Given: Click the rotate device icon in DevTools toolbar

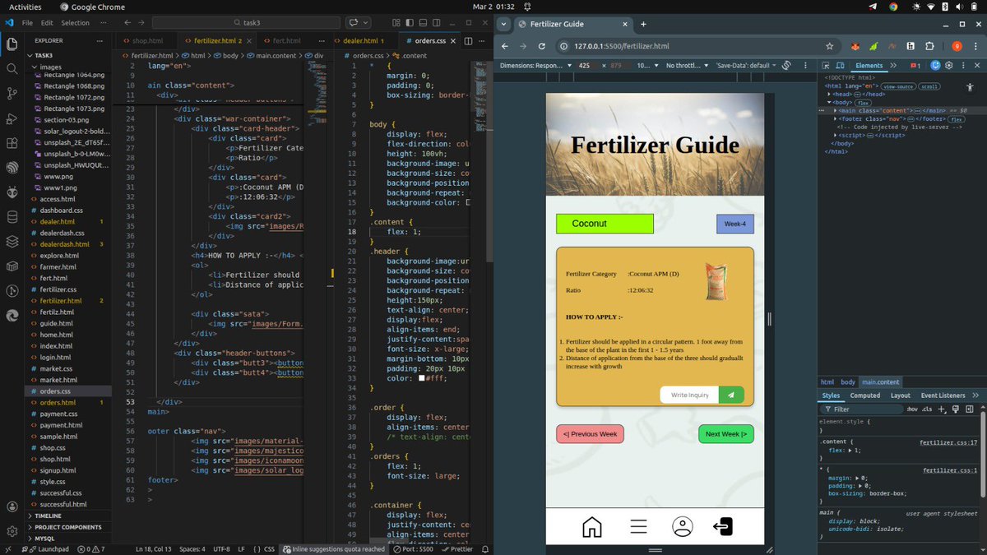Looking at the screenshot, I should point(786,65).
